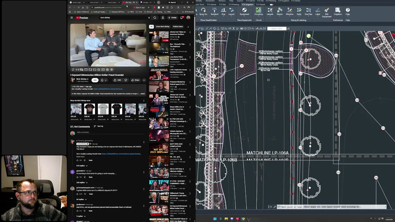Open the notification bell dropdown beside Join

tap(103, 80)
